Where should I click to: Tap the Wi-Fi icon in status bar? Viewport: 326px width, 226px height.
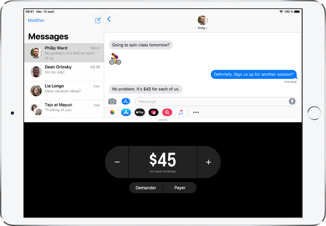click(x=281, y=12)
